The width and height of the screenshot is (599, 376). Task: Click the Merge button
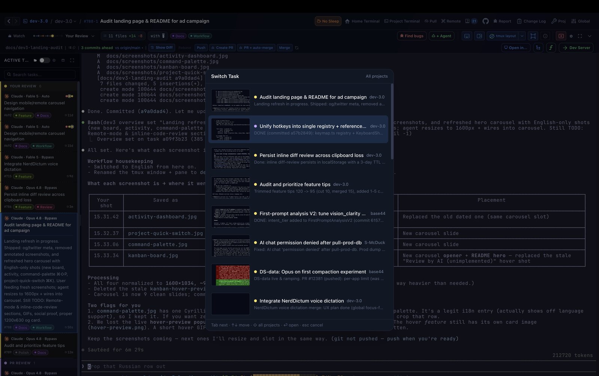[x=285, y=48]
